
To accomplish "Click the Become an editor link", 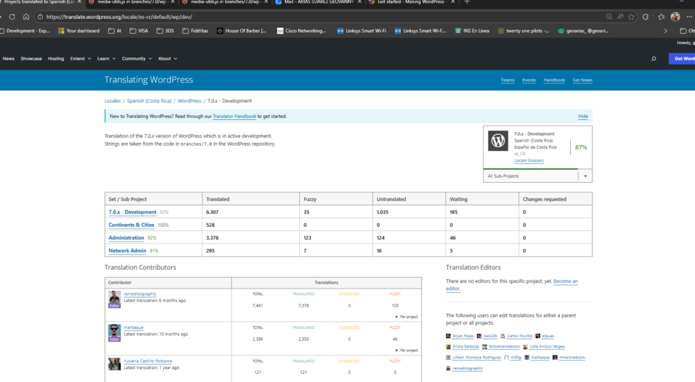I will click(x=565, y=280).
